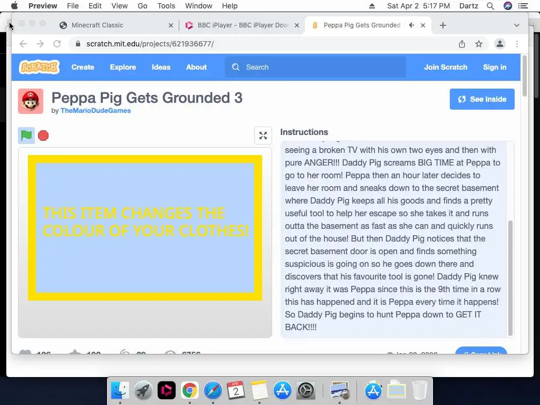Switch to BBC iPlayer tab
The width and height of the screenshot is (540, 405).
point(243,25)
